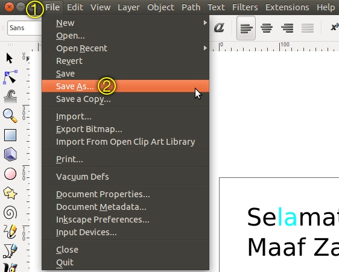Viewport: 339px width, 272px height.
Task: Pick the Star polygon tool
Action: [x=10, y=193]
